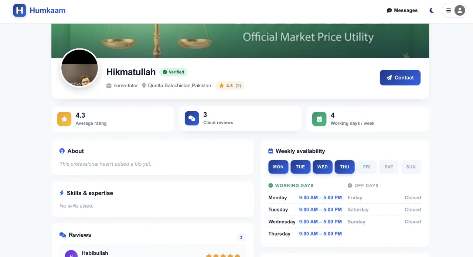Image resolution: width=473 pixels, height=257 pixels.
Task: Click the Client reviews stat card
Action: [x=240, y=118]
